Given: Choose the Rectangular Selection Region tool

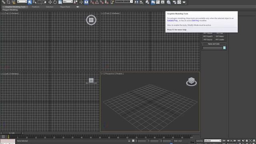Looking at the screenshot, I should pos(40,2).
